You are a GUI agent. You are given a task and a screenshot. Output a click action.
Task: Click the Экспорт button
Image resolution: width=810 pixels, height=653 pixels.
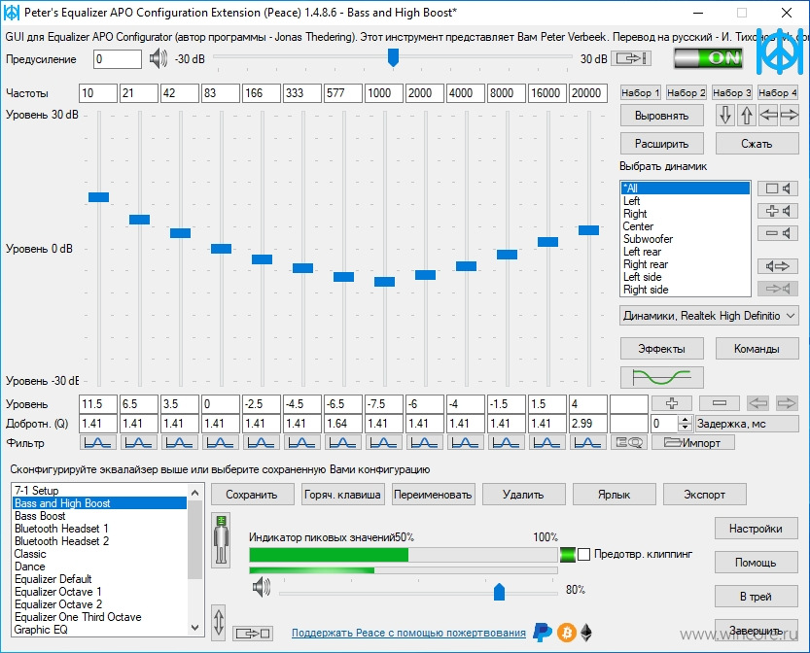[704, 494]
